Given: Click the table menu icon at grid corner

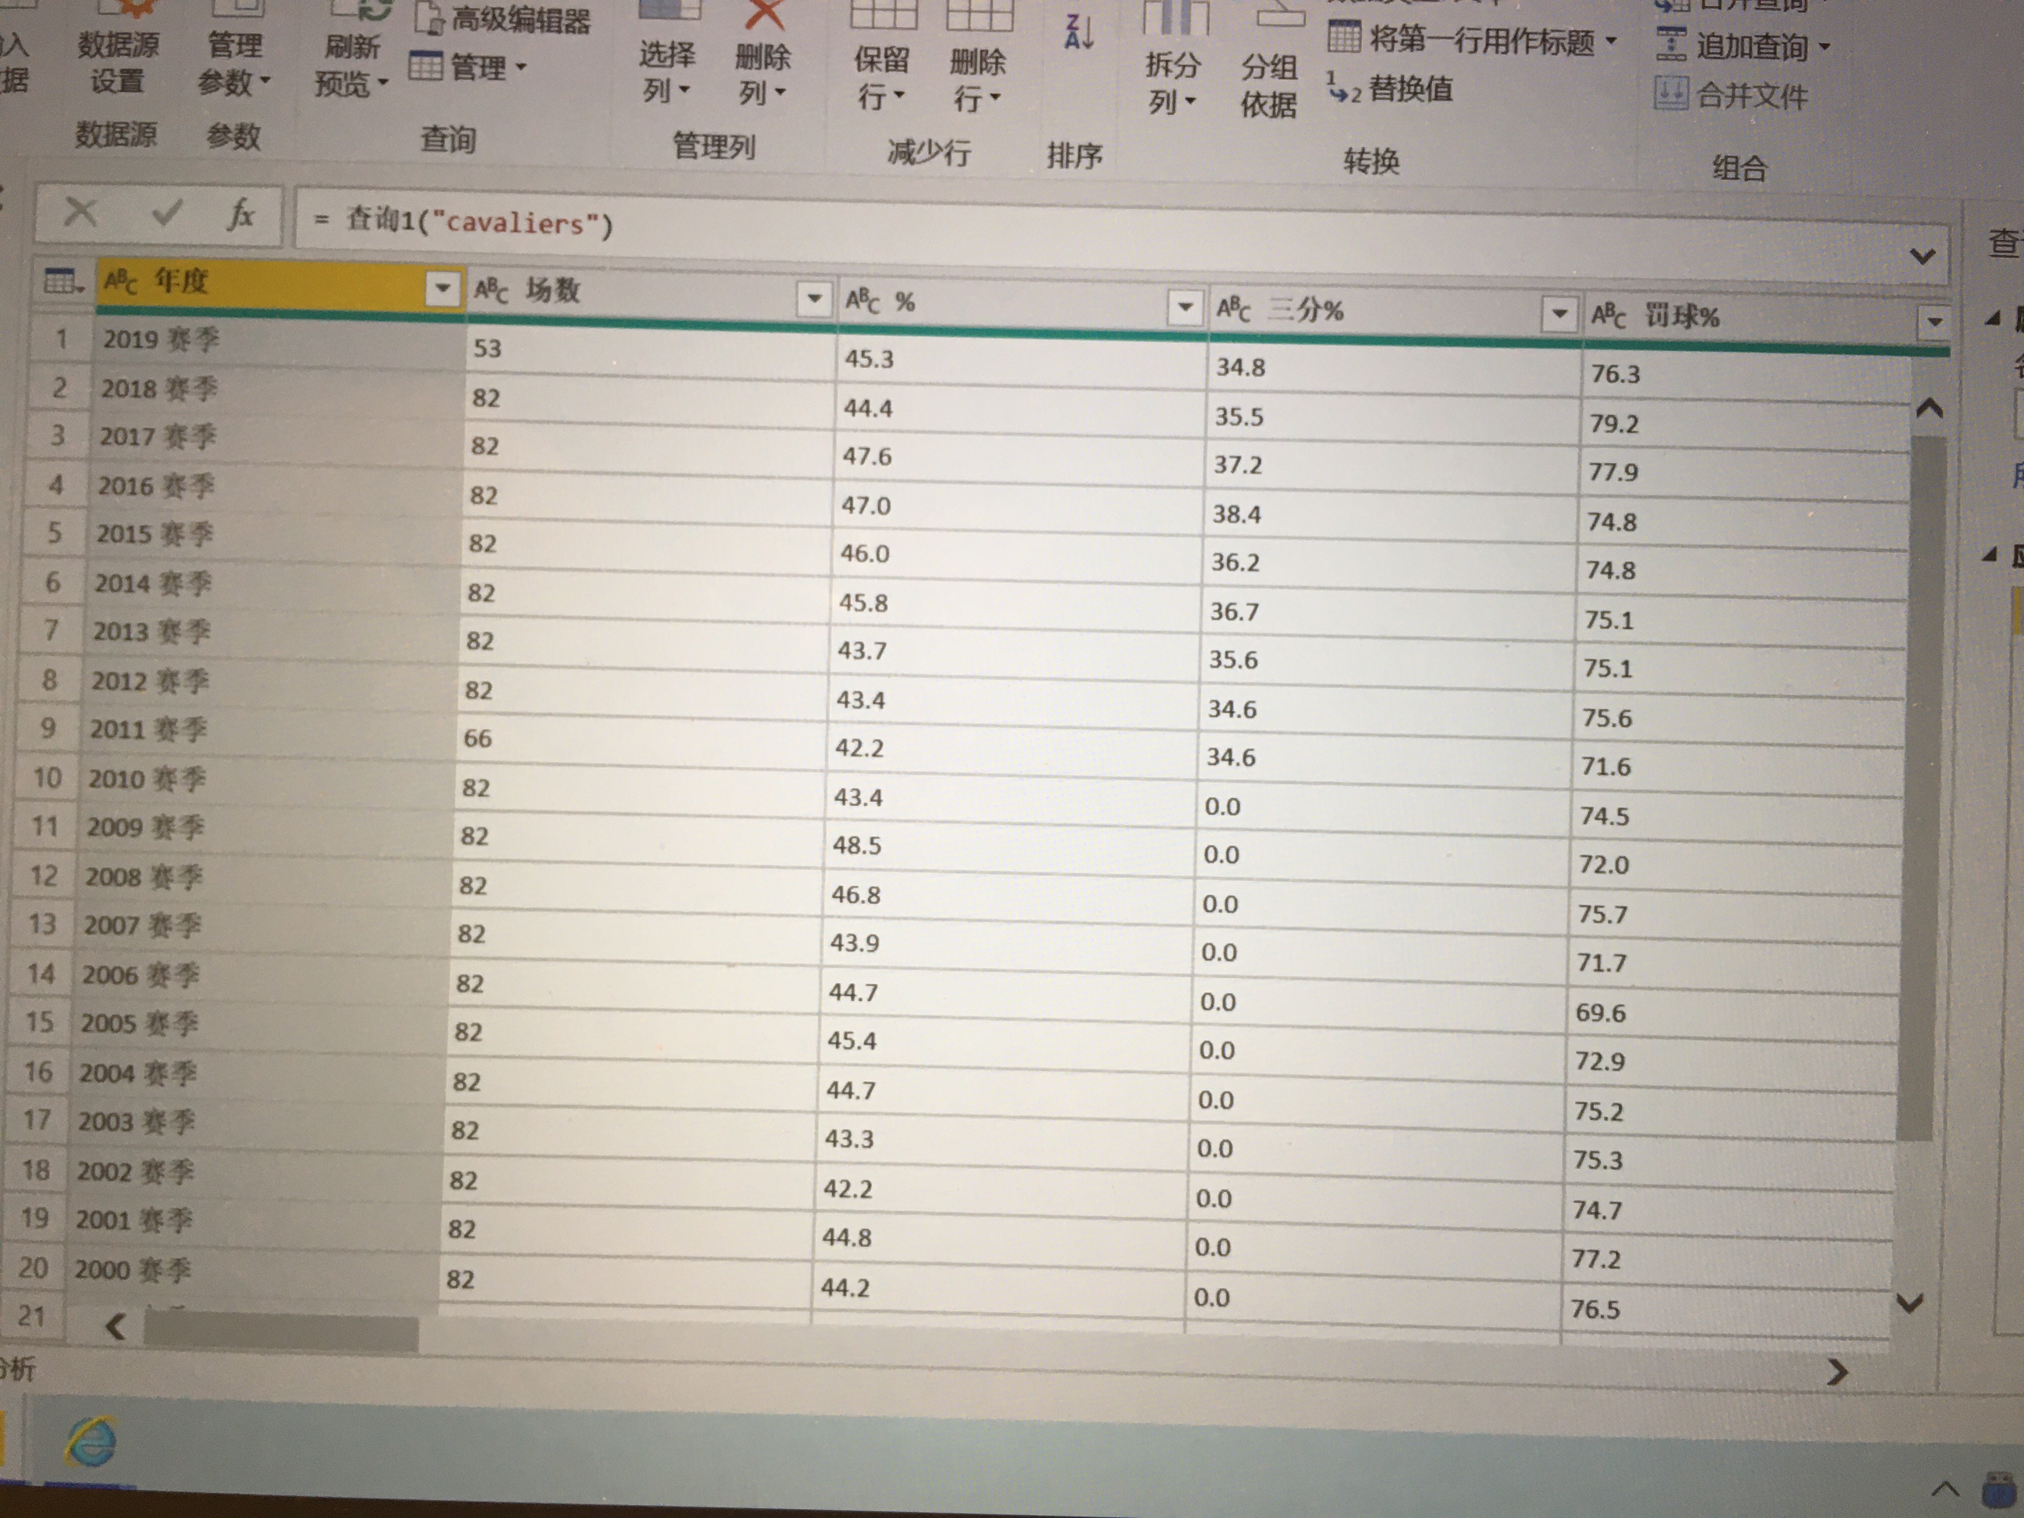Looking at the screenshot, I should click(63, 281).
